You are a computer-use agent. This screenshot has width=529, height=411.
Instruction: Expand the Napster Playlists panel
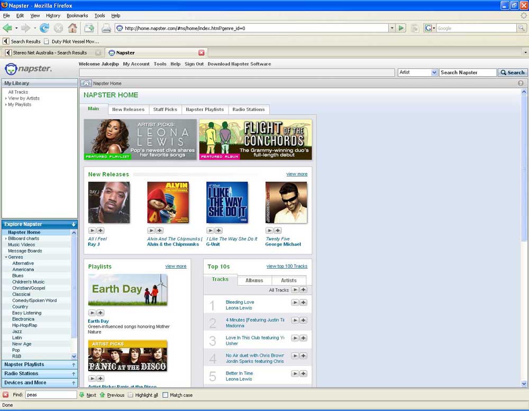[74, 365]
